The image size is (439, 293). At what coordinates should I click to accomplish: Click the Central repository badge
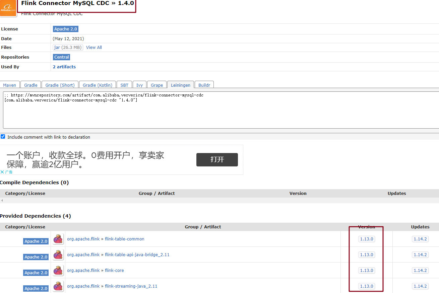[x=61, y=57]
